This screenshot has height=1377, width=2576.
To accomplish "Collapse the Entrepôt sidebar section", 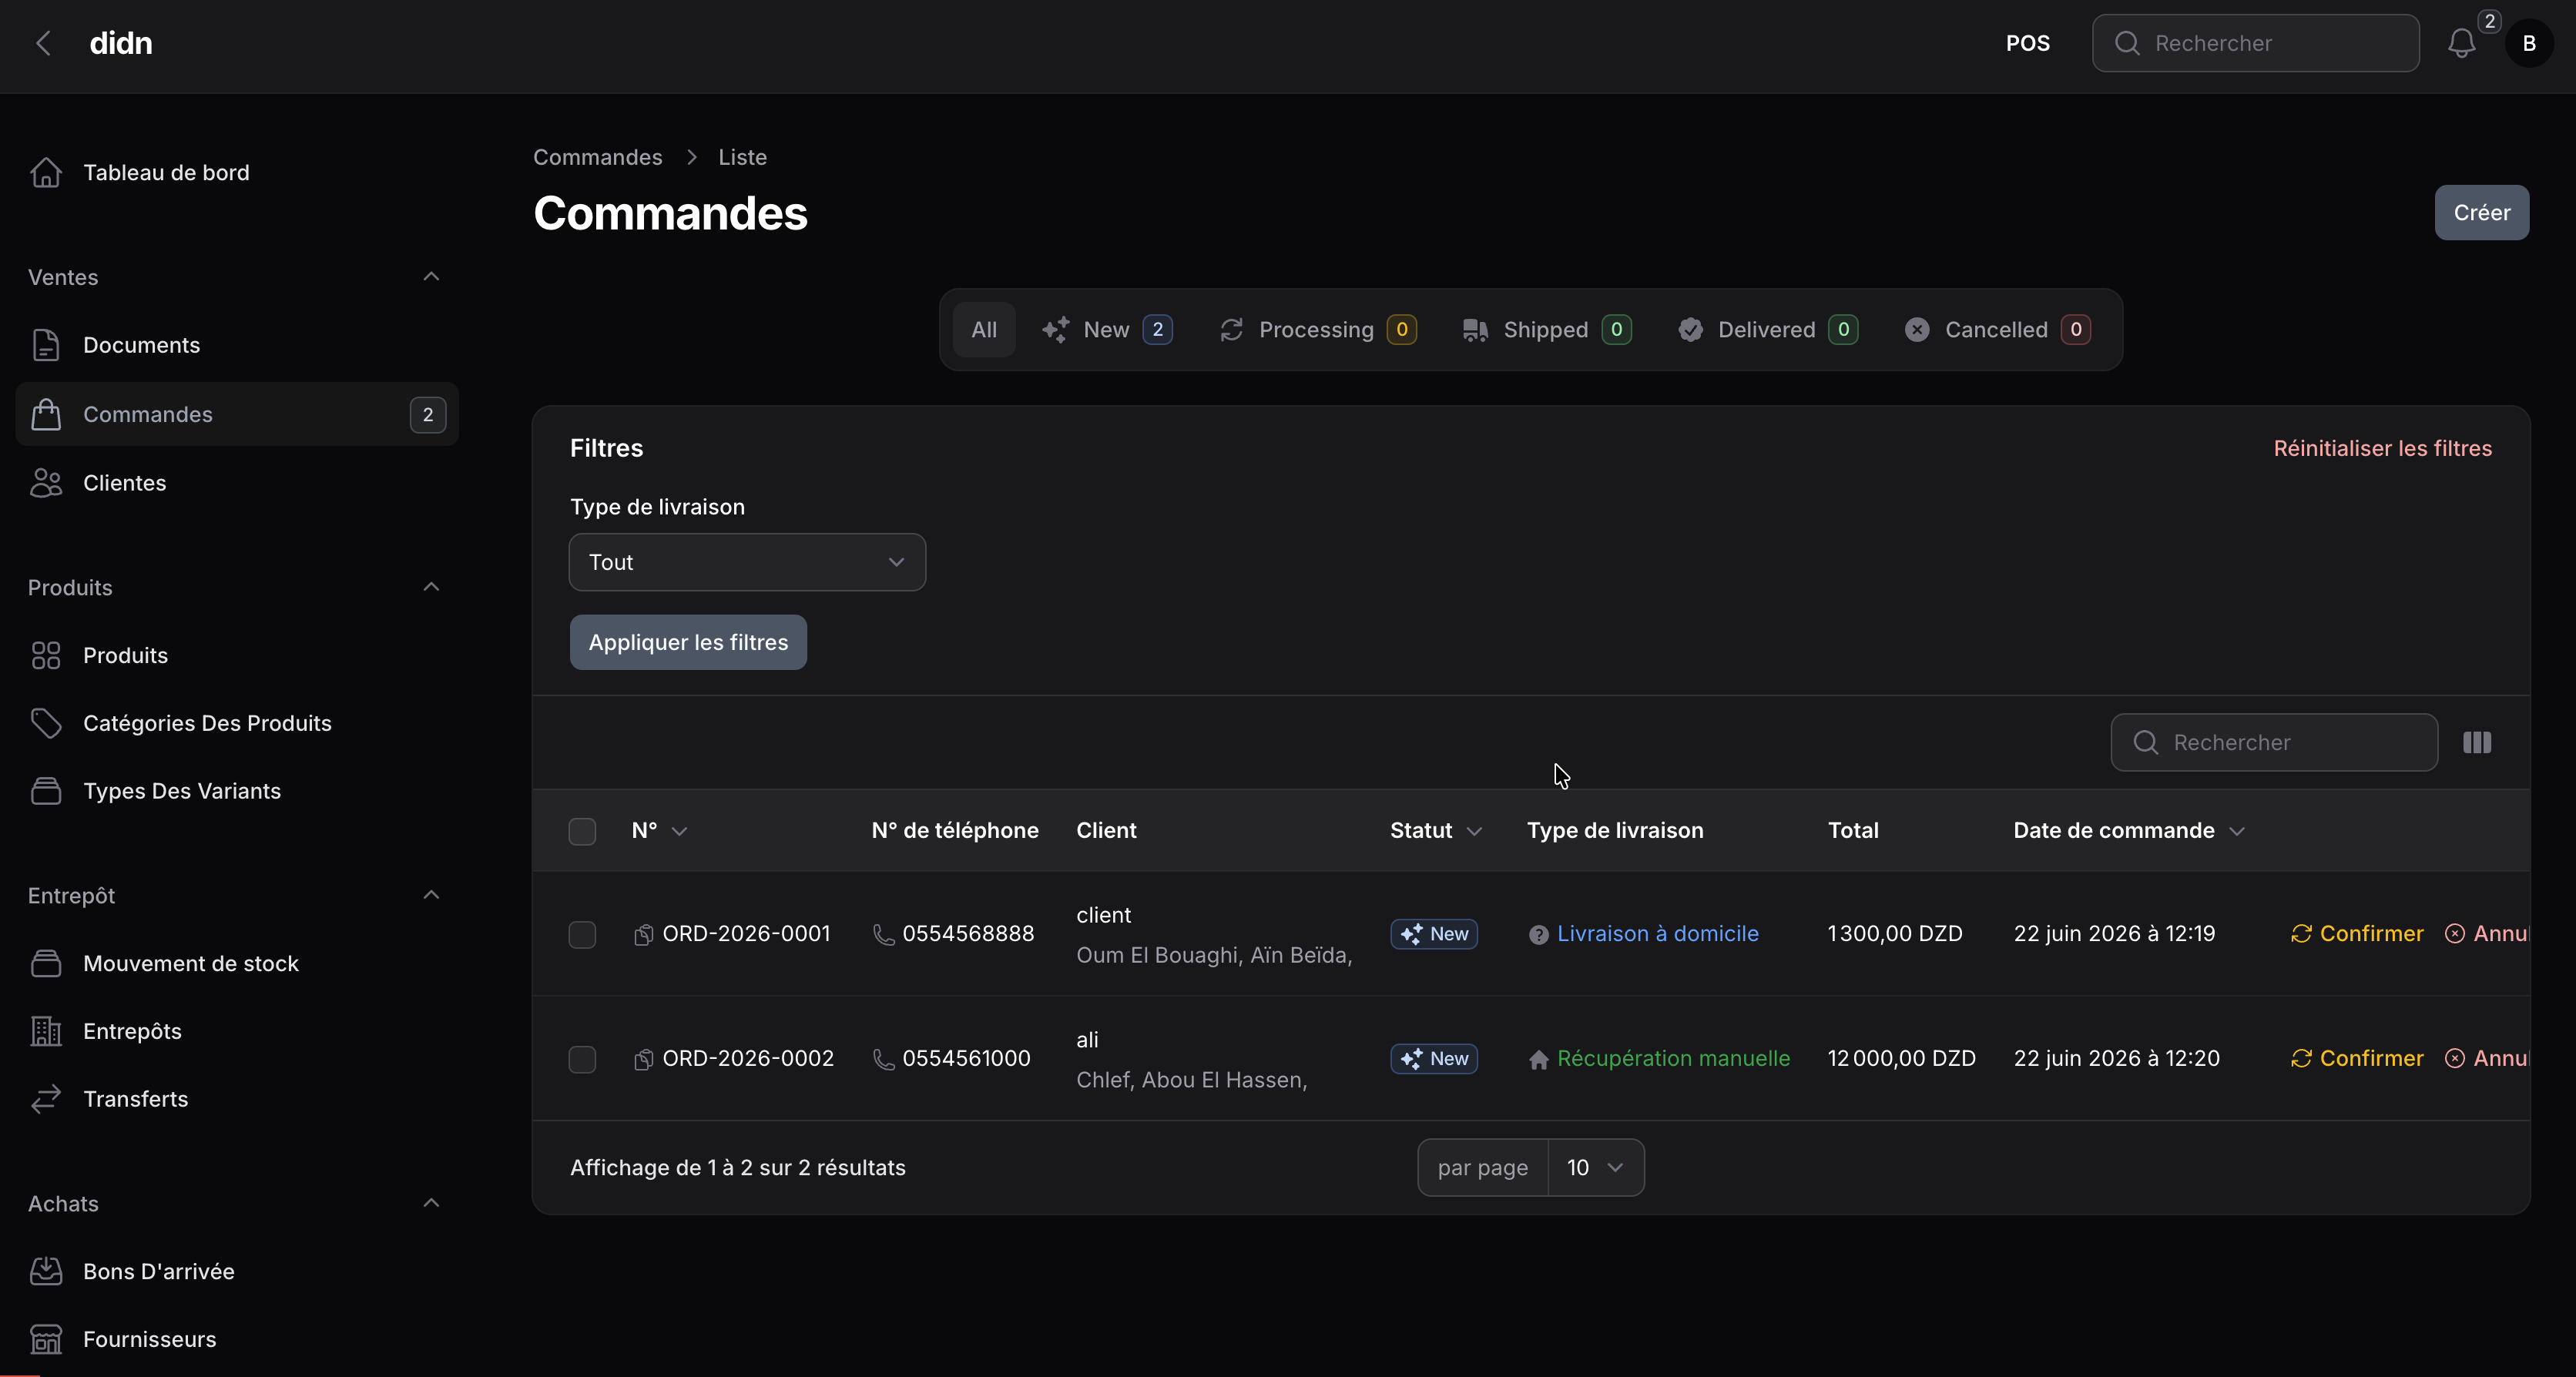I will coord(431,895).
